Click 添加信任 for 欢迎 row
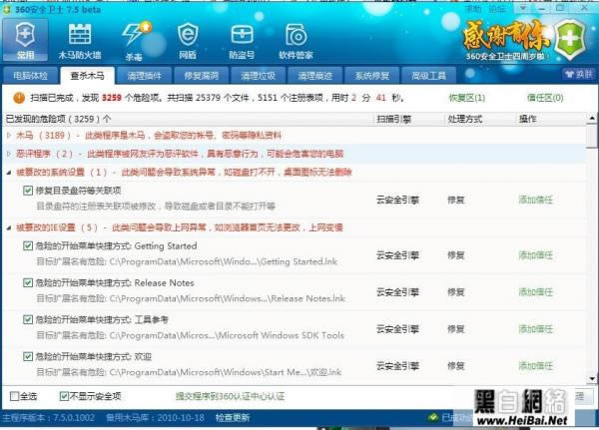599x430 pixels. [535, 366]
